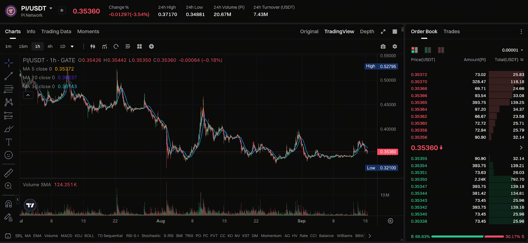Open the date range calendar icon
Viewport: 528px width, 243px height.
[8, 236]
